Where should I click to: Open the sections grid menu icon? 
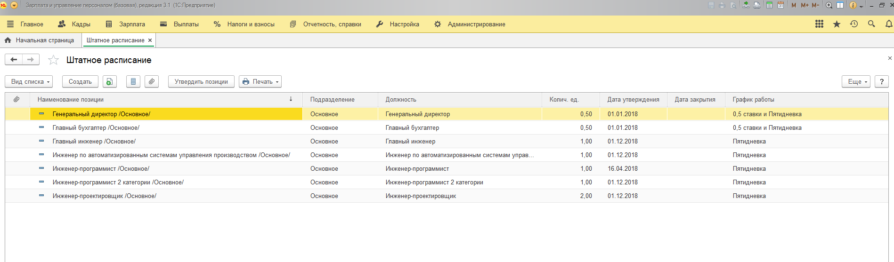819,24
